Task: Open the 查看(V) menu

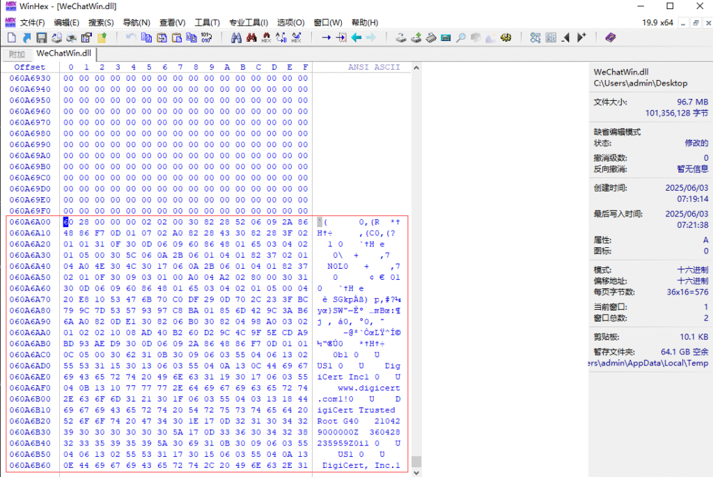Action: click(173, 23)
